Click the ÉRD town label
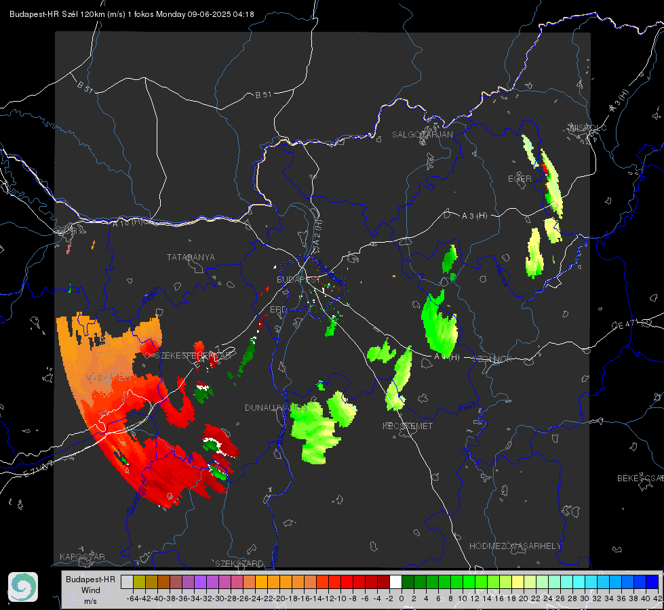This screenshot has height=610, width=664. click(x=278, y=310)
